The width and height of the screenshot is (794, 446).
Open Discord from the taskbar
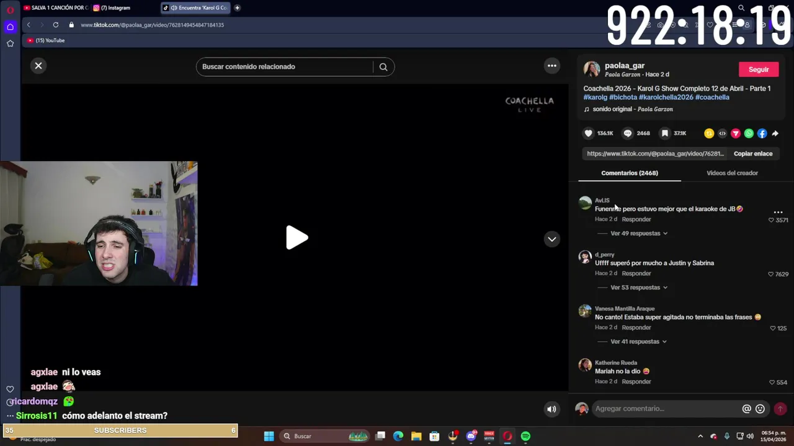(x=471, y=436)
